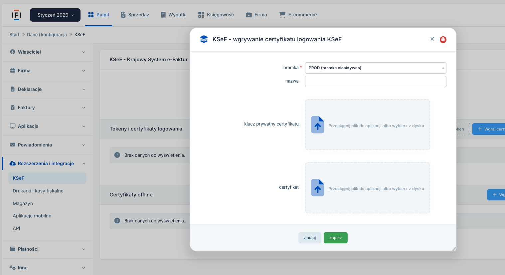This screenshot has height=275, width=505.
Task: Open the Styczeń 2026 period selector
Action: pos(55,15)
